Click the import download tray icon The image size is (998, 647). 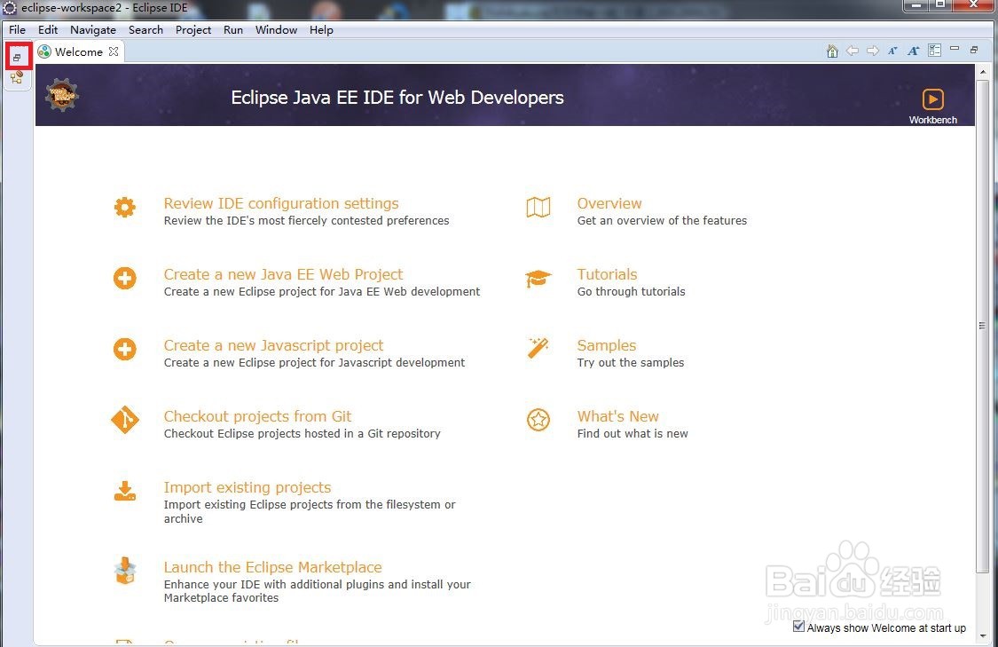(125, 491)
